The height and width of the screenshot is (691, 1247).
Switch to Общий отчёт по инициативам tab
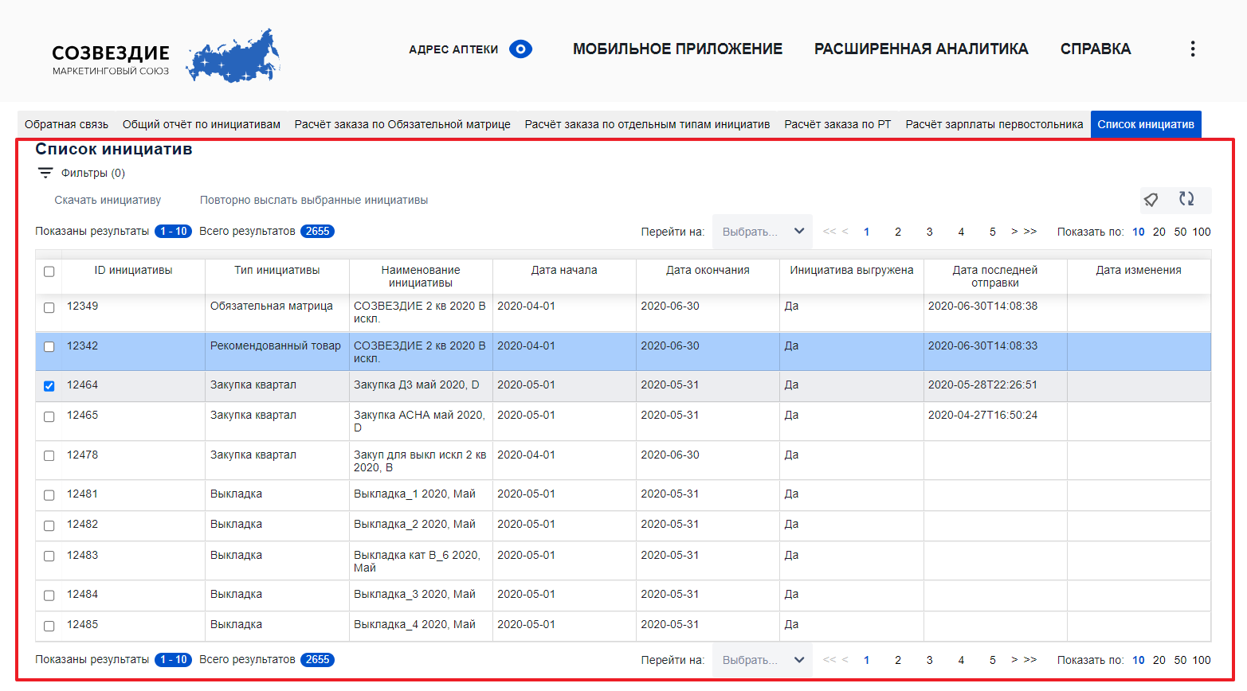point(202,124)
